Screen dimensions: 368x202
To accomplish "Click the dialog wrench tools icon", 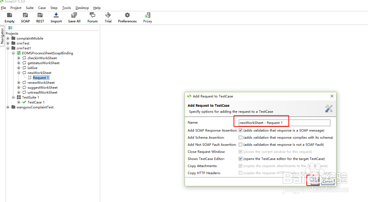I will click(329, 108).
